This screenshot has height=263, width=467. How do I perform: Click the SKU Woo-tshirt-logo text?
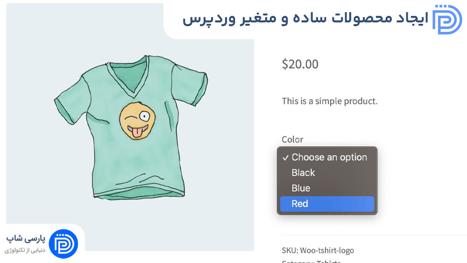(318, 250)
